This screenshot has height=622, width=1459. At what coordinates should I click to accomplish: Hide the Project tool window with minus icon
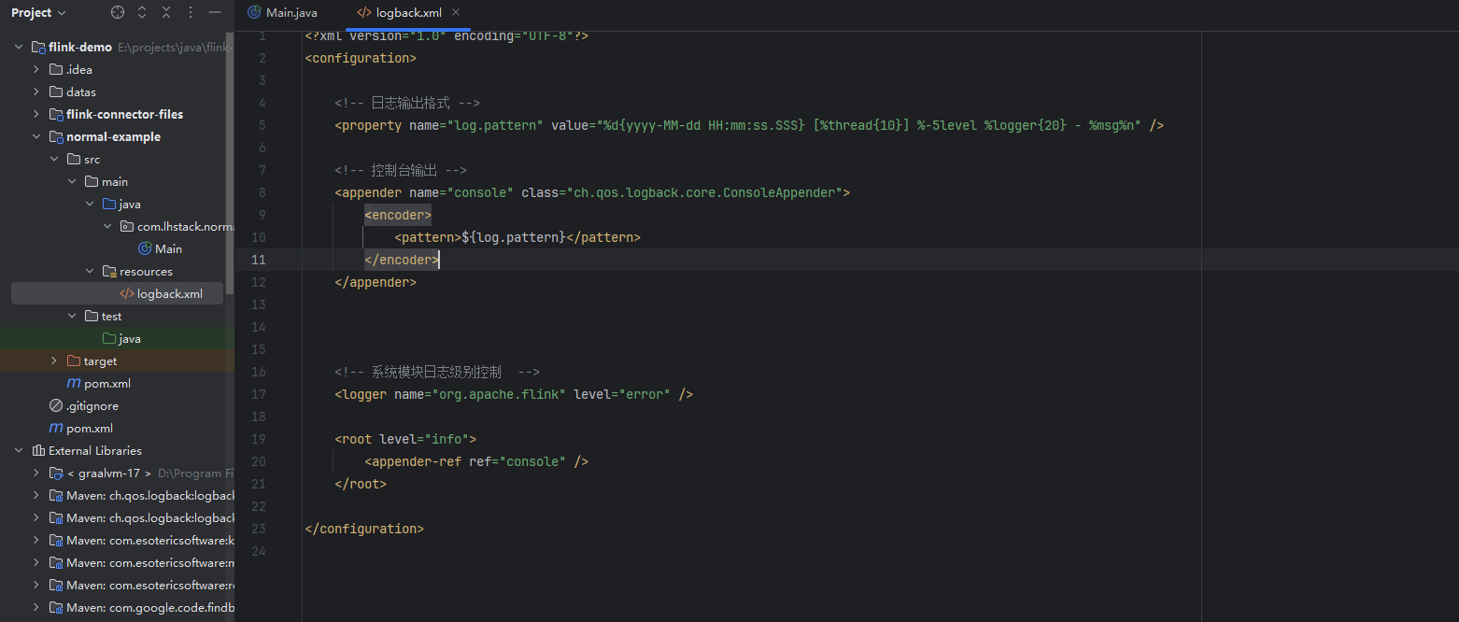pos(215,13)
